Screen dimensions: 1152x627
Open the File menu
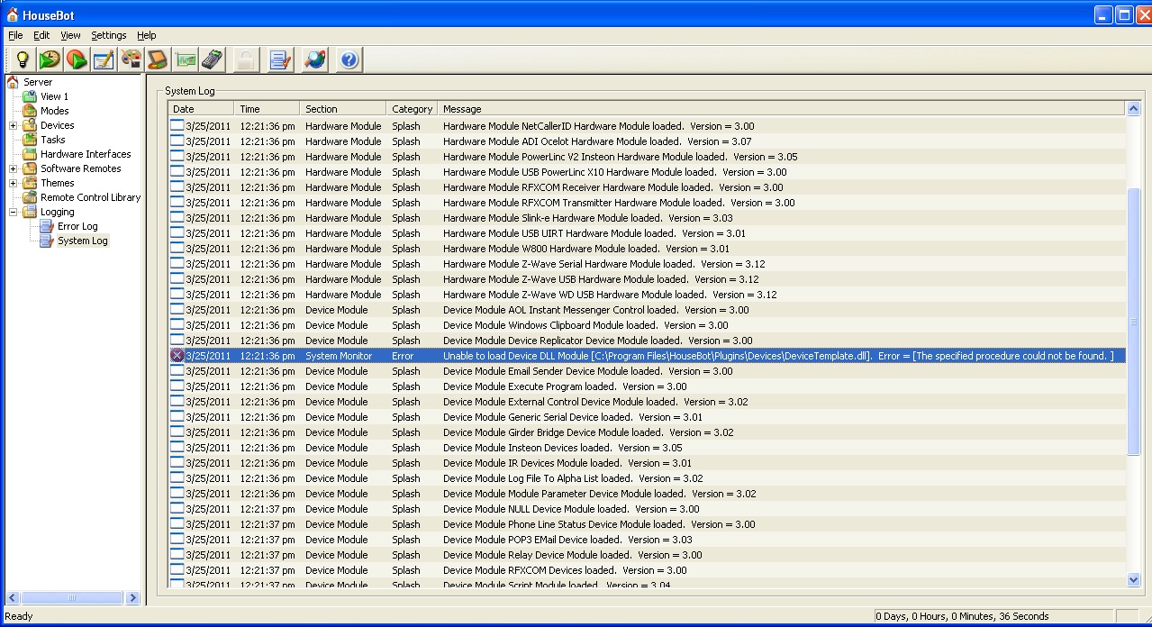coord(15,35)
